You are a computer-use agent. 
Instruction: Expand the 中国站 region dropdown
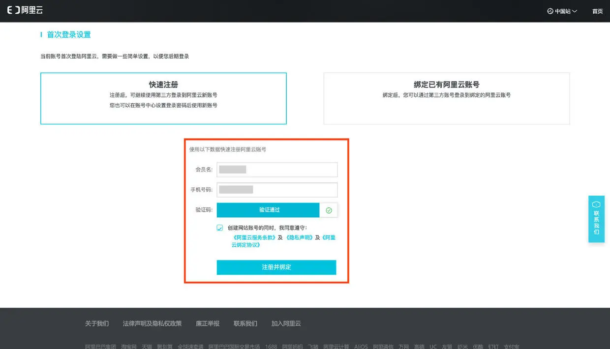562,11
